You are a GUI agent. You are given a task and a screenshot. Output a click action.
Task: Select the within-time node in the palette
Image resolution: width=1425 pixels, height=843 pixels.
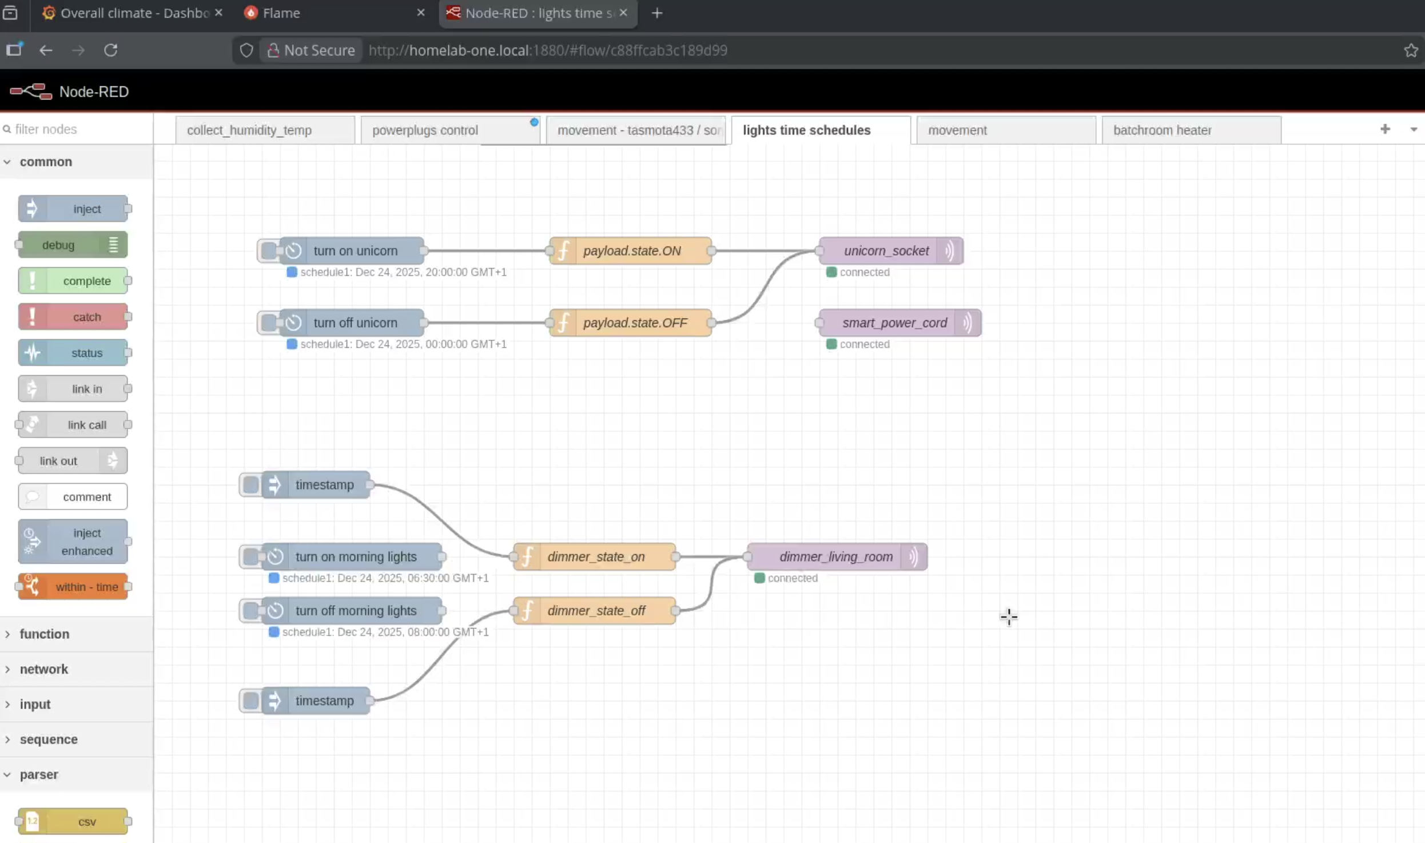point(73,587)
